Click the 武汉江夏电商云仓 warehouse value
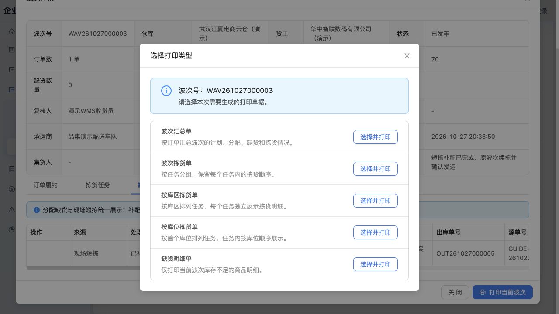 tap(230, 34)
